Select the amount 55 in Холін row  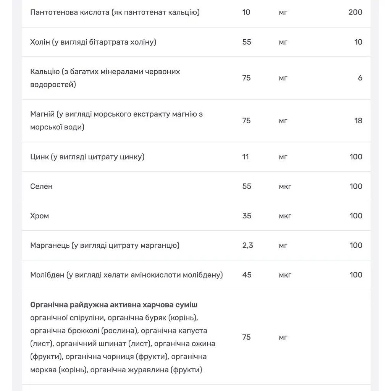pos(247,42)
